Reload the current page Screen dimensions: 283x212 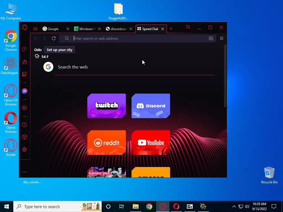pyautogui.click(x=54, y=38)
